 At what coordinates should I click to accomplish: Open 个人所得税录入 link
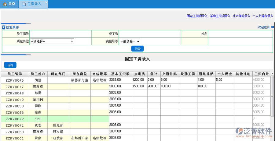(x=263, y=16)
